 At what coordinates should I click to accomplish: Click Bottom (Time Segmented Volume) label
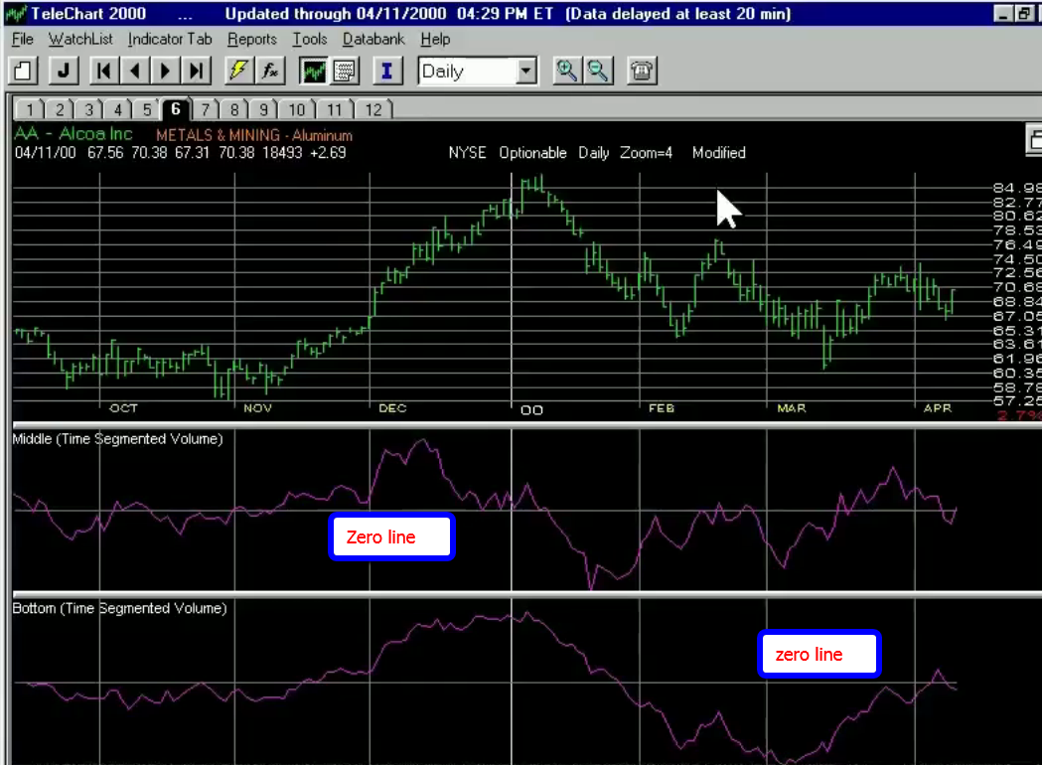119,608
